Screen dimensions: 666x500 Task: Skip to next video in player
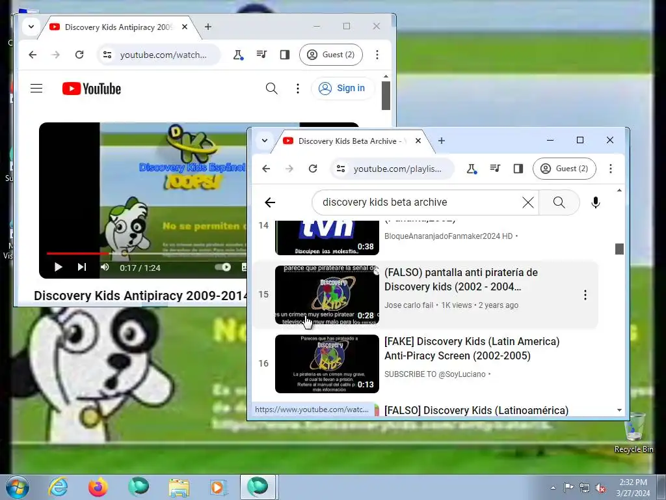[x=81, y=267]
